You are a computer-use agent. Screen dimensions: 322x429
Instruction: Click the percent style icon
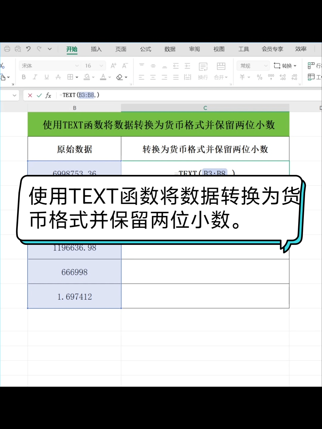pos(259,77)
